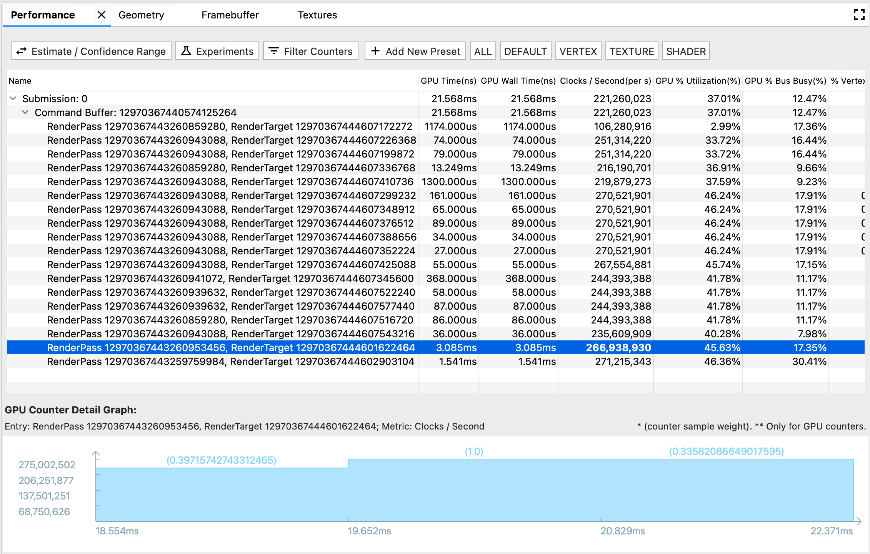Select the TEXTURE preset filter
Screen dimensions: 870x554
pyautogui.click(x=632, y=51)
